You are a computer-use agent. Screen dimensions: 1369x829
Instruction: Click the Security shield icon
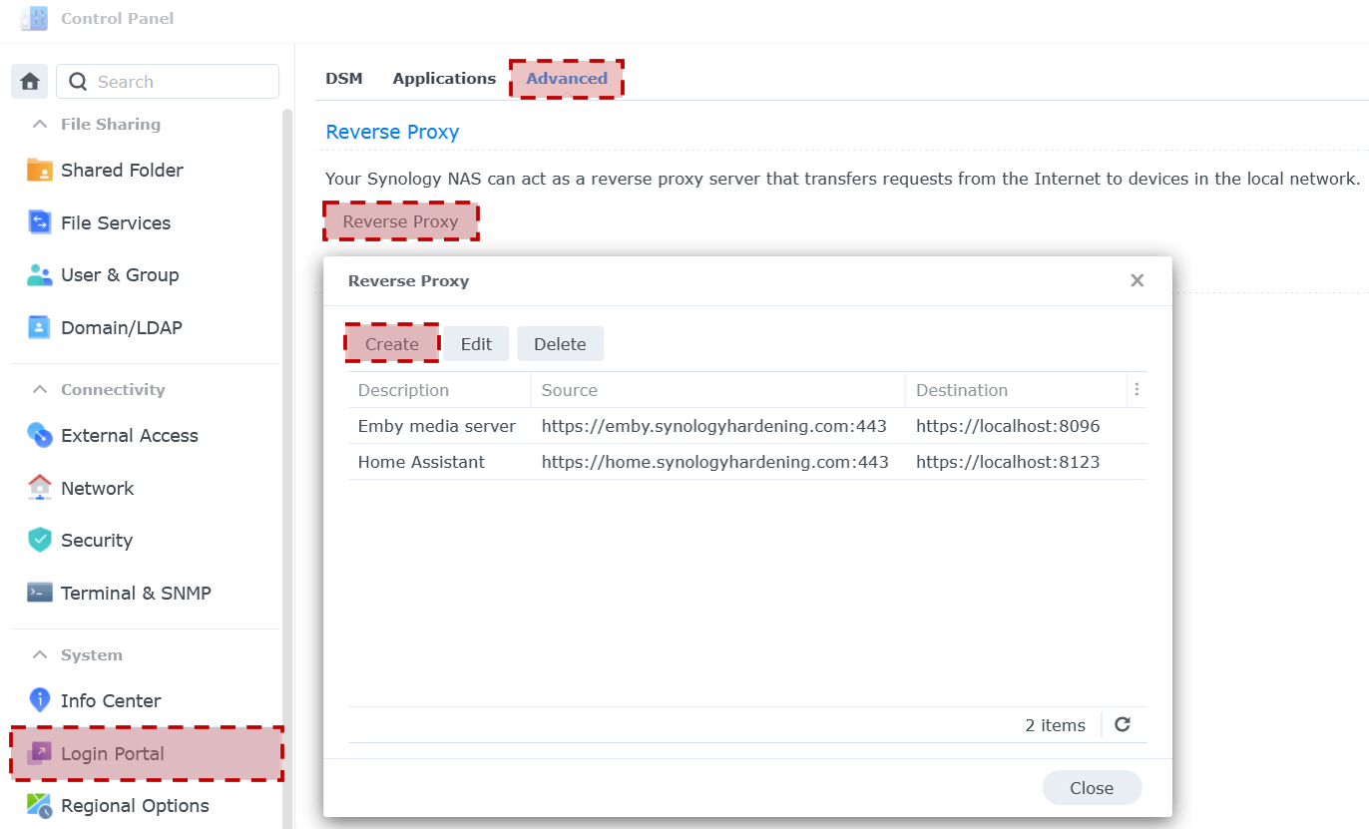point(40,540)
